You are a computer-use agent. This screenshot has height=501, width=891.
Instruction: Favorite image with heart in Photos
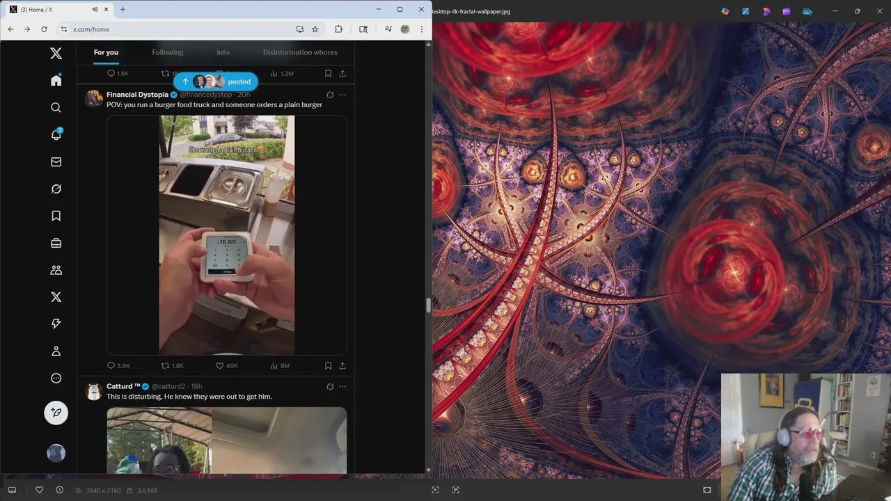[40, 490]
